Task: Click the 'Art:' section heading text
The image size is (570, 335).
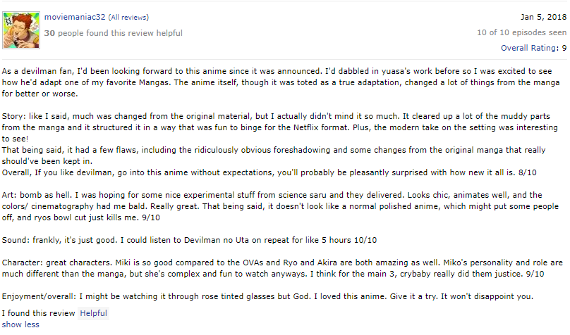Action: 11,195
